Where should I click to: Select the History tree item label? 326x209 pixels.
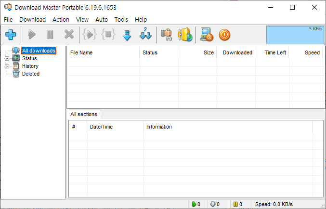click(30, 66)
